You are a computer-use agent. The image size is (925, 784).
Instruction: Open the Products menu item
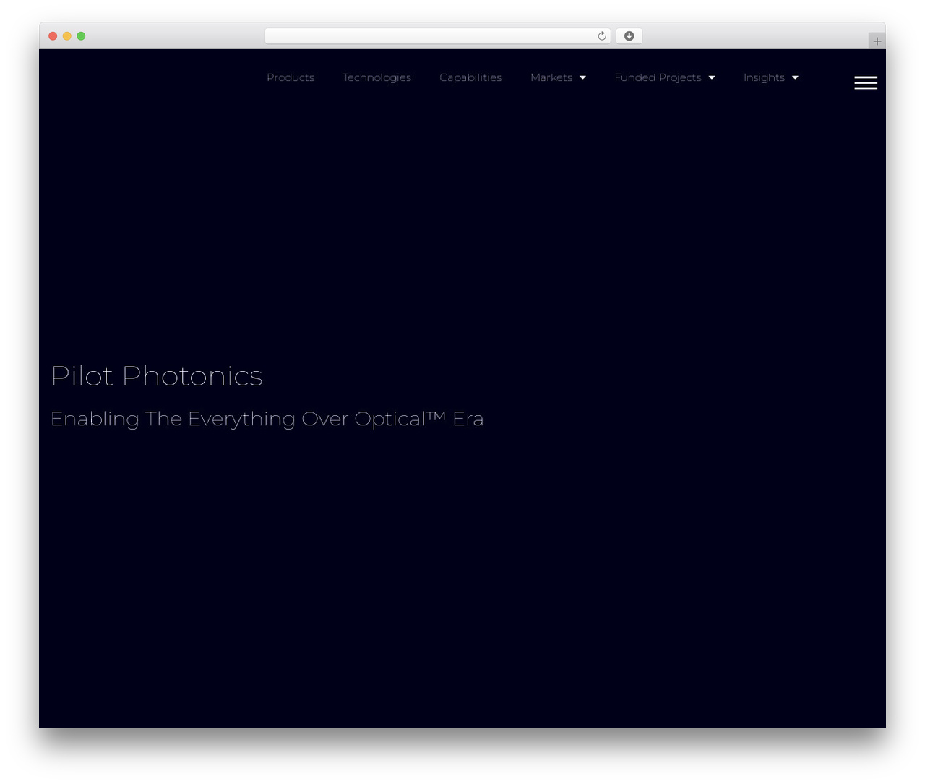pos(291,77)
